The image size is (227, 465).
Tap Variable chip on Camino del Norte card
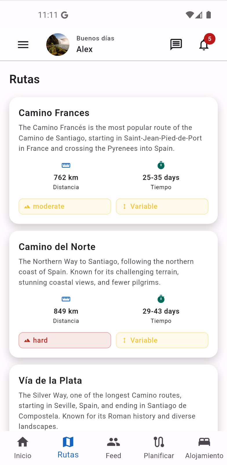pyautogui.click(x=162, y=340)
